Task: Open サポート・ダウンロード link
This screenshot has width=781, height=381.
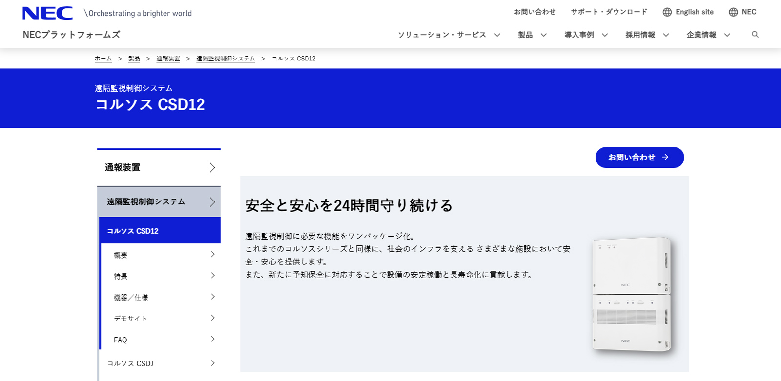Action: [609, 12]
